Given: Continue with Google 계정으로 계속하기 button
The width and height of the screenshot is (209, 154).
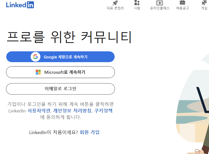Looking at the screenshot, I should coord(60,57).
